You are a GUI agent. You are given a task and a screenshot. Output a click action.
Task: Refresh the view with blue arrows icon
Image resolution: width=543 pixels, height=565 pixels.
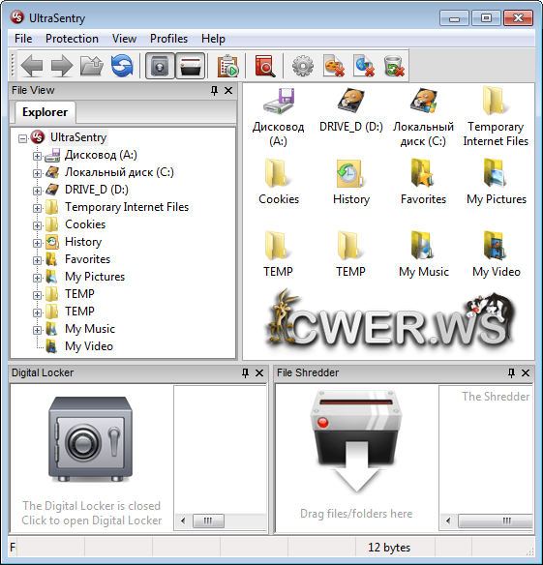tap(122, 66)
